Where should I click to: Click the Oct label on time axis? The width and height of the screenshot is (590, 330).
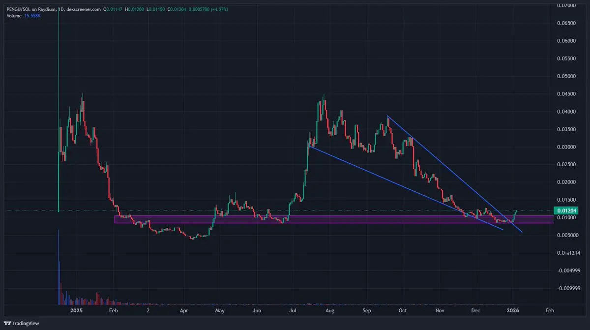click(403, 311)
